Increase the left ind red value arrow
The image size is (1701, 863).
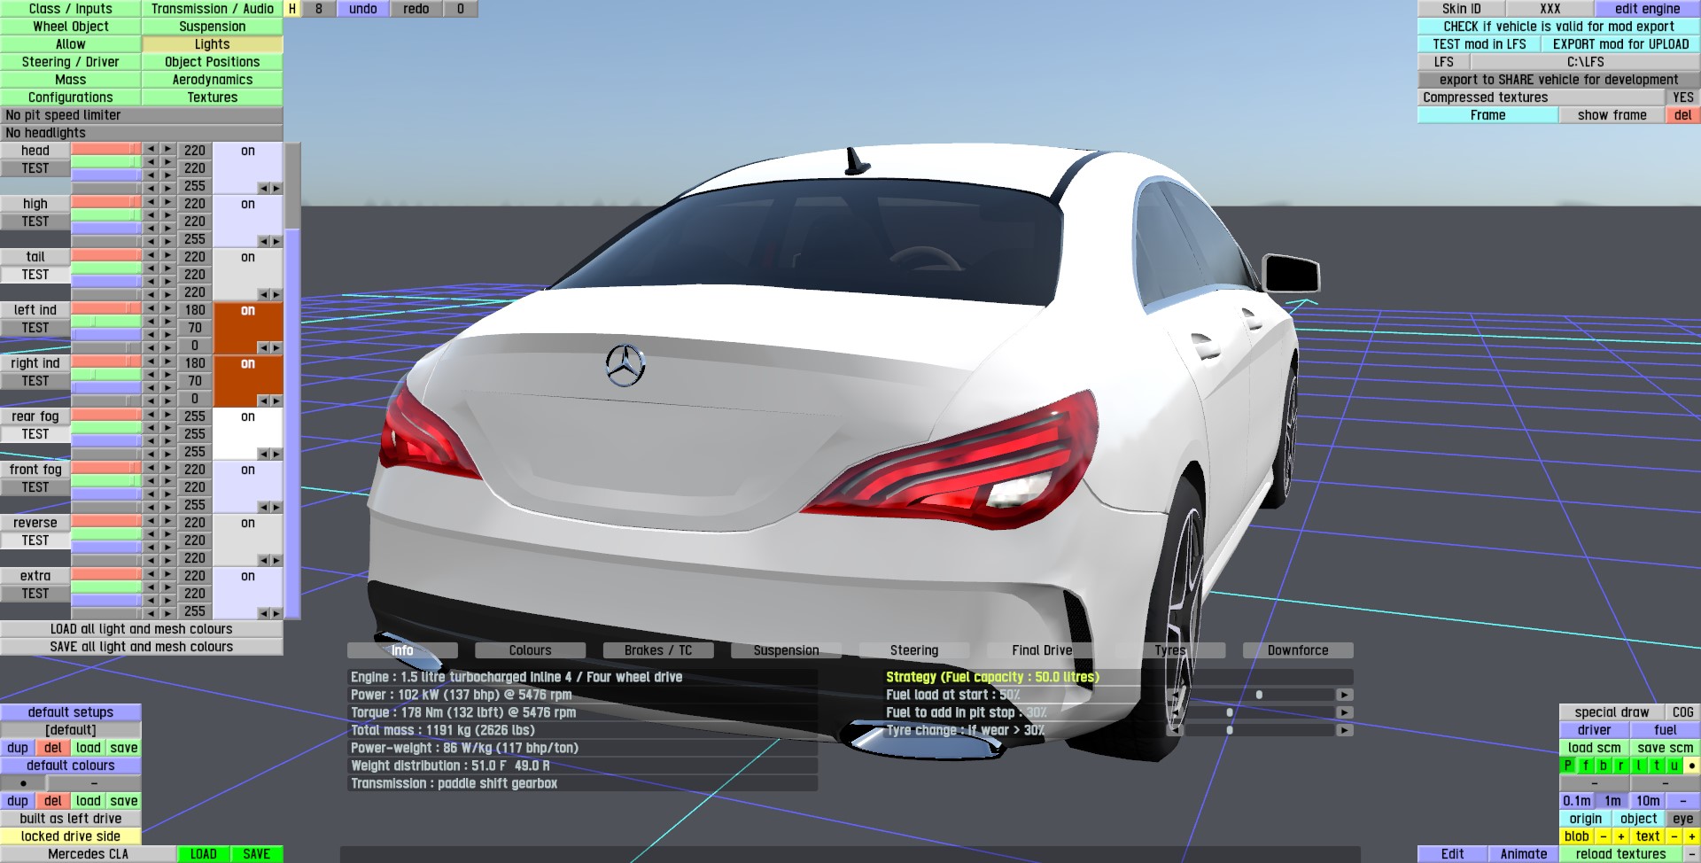[x=168, y=309]
